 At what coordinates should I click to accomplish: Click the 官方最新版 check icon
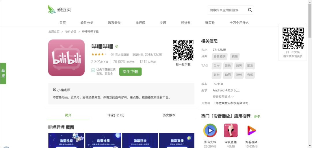(112, 54)
